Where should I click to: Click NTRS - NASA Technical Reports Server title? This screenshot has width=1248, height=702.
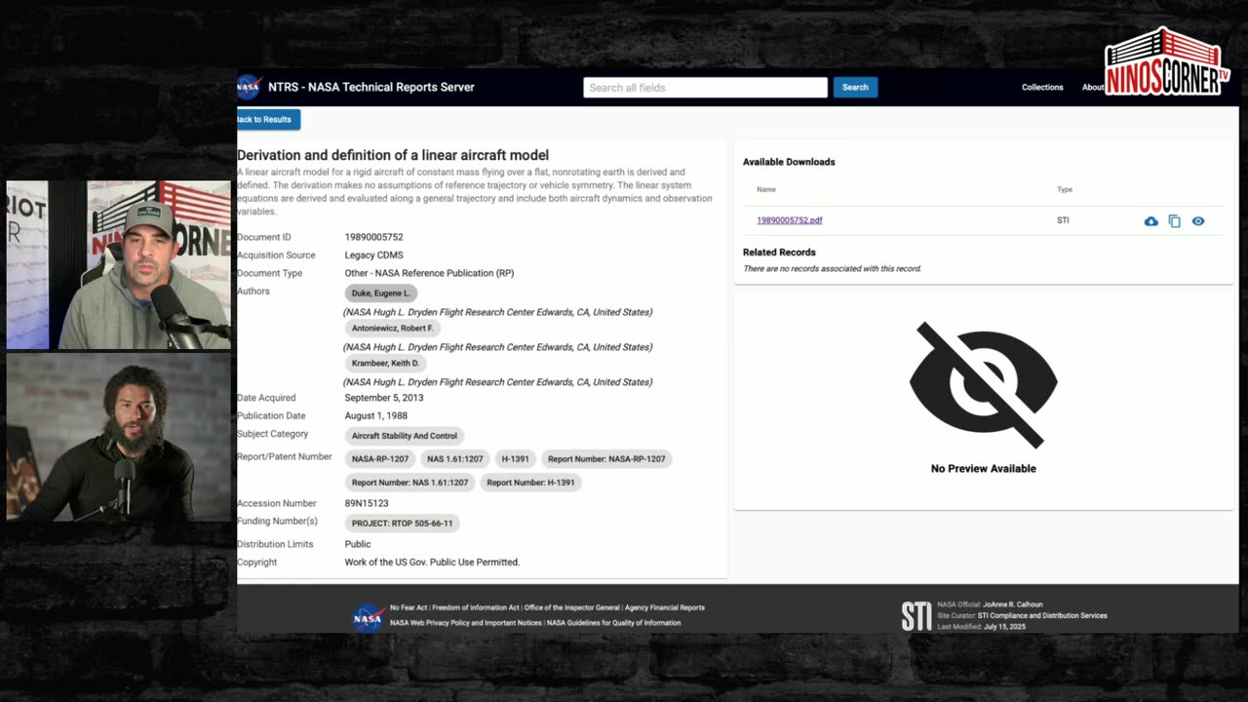[x=371, y=87]
